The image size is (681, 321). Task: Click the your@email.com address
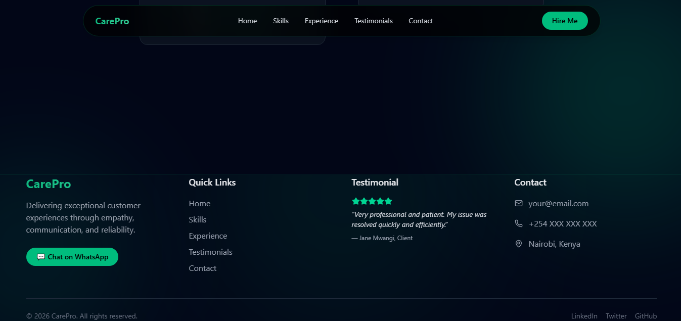click(x=559, y=203)
